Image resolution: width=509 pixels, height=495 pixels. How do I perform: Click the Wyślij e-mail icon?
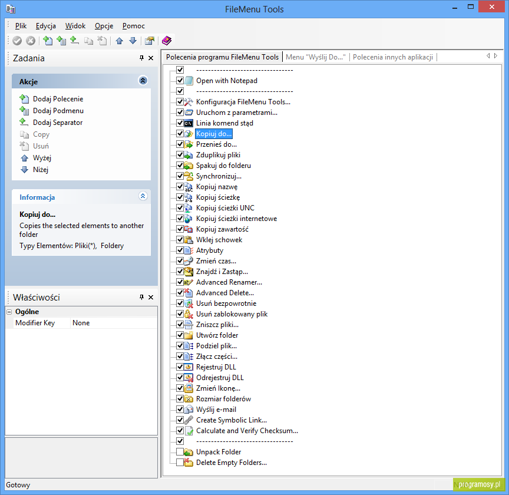point(189,410)
